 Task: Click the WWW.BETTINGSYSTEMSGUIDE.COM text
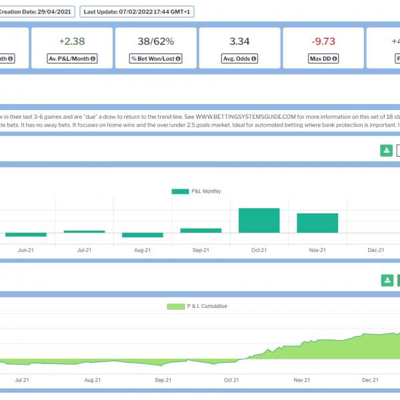(245, 117)
